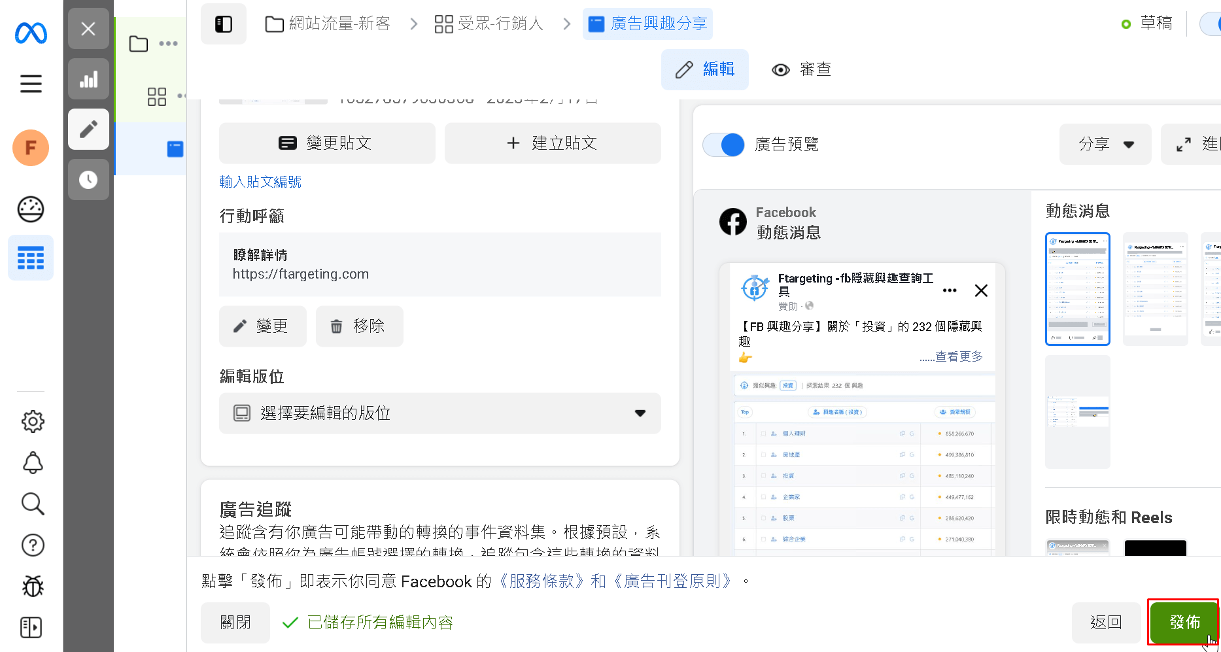Expand the 選擇要編輯的版位 dropdown
The image size is (1221, 652).
439,413
